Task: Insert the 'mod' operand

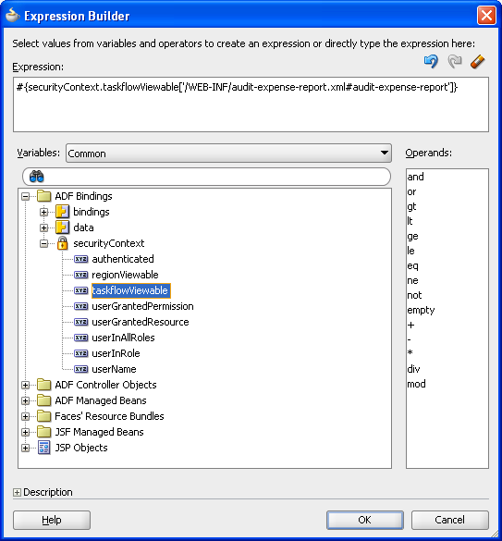Action: [x=416, y=384]
